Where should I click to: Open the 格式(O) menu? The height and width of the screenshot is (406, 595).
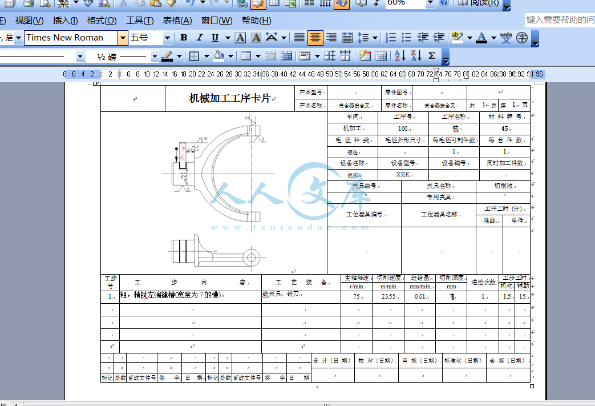[102, 21]
